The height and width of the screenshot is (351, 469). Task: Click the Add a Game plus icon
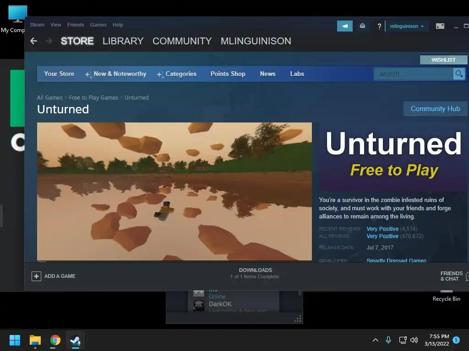click(36, 276)
